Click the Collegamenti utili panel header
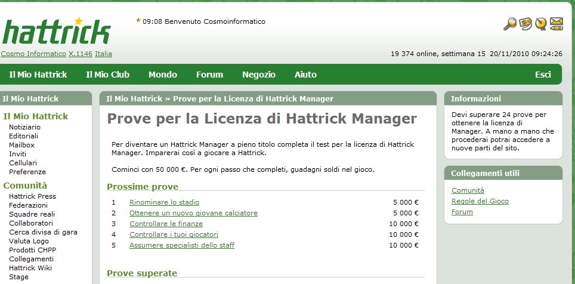575x284 pixels. [x=503, y=173]
